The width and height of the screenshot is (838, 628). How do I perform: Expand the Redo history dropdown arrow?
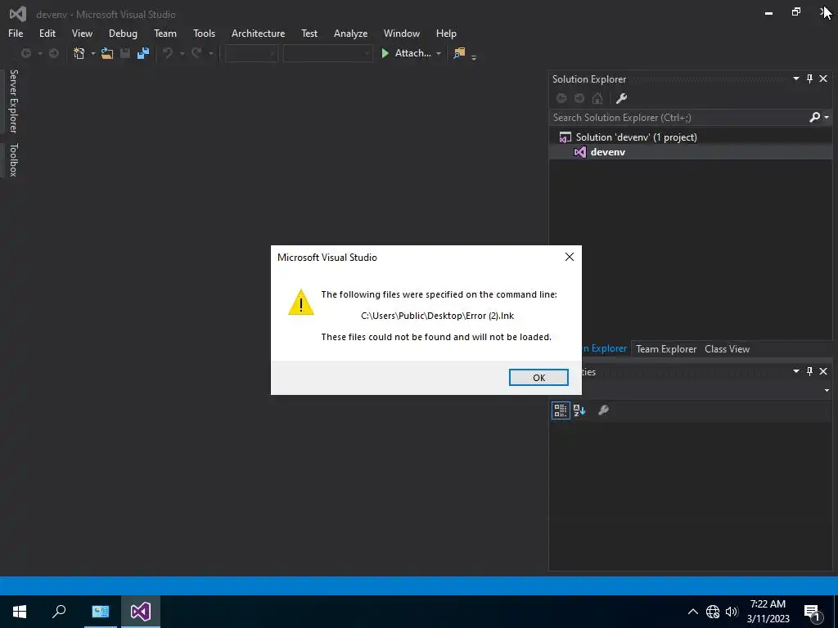pos(210,53)
